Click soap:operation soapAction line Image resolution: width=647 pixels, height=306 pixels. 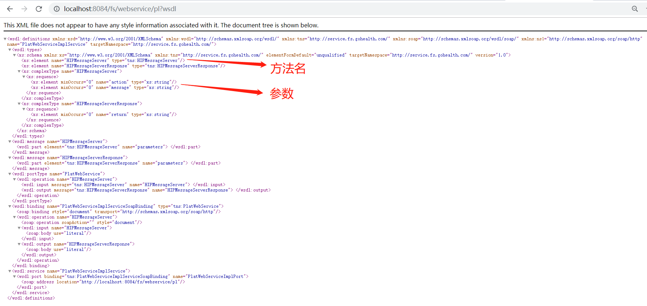click(82, 222)
